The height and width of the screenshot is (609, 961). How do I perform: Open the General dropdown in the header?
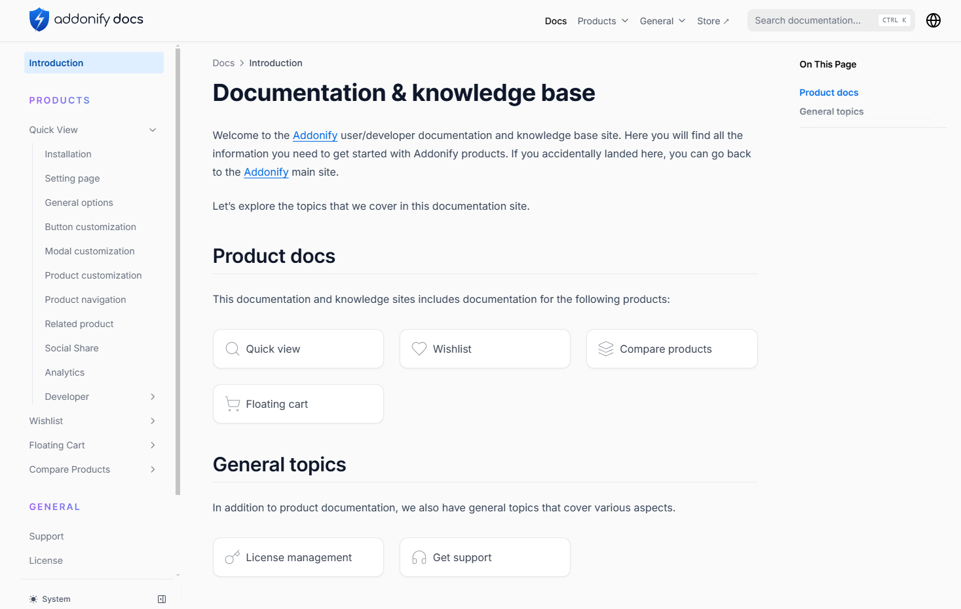(662, 20)
